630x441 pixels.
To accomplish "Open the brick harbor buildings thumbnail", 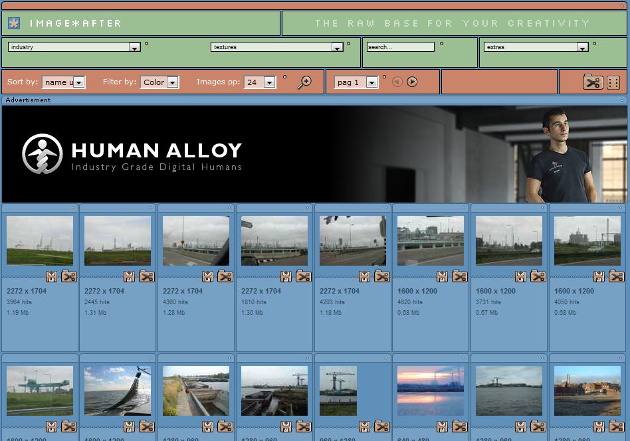I will click(587, 391).
